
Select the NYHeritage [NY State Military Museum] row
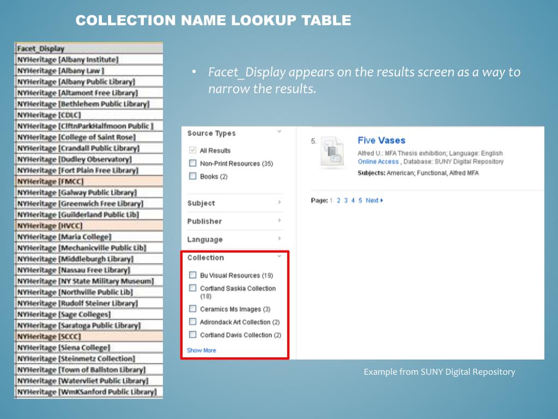click(89, 281)
